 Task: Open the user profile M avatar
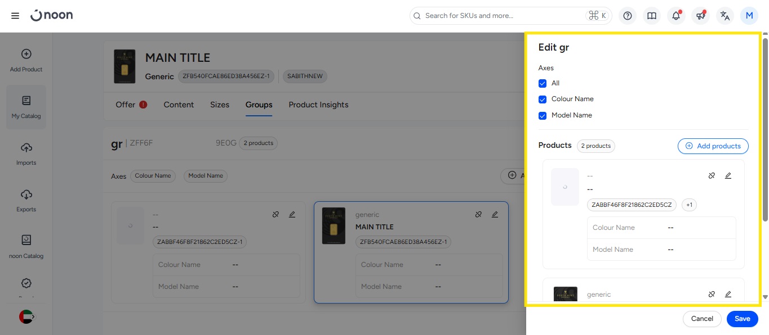pyautogui.click(x=749, y=16)
